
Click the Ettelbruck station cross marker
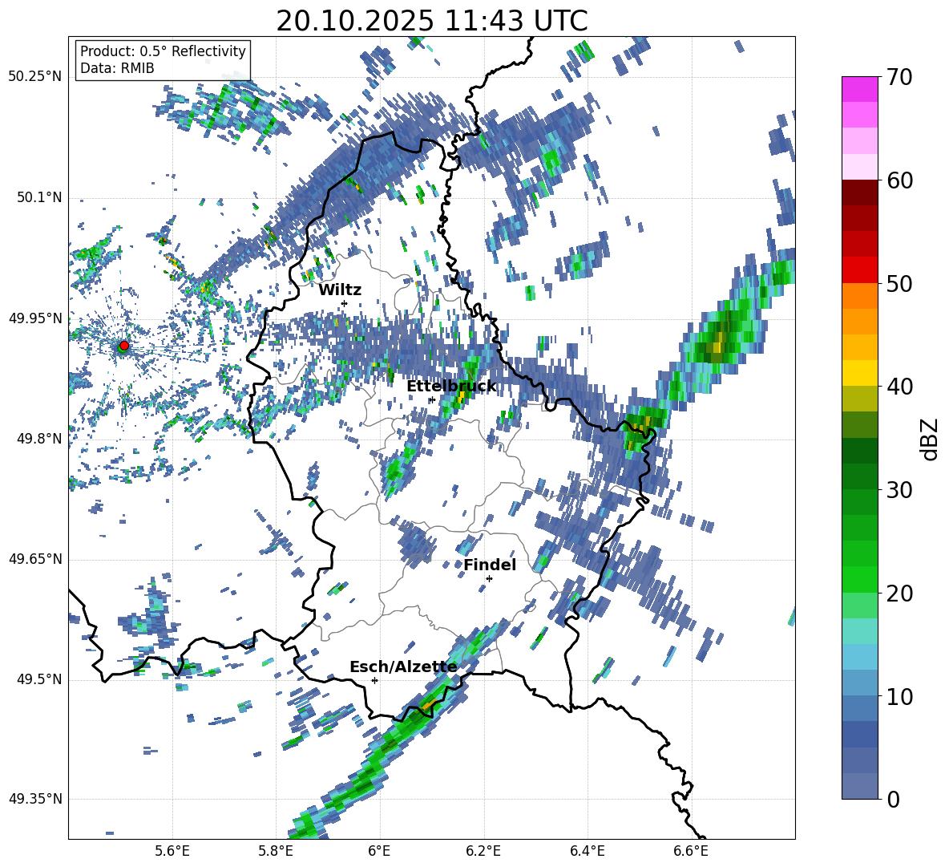pyautogui.click(x=432, y=399)
